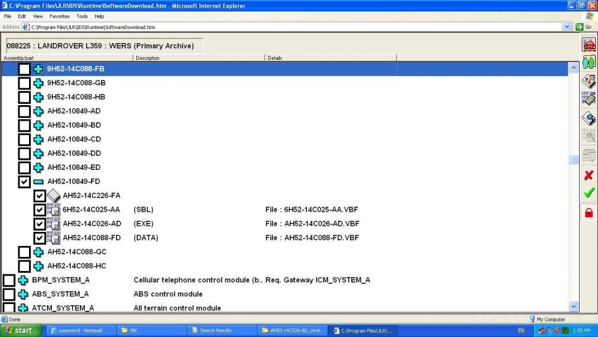Uncheck the 6H52-14C025-AA checkbox
Image resolution: width=598 pixels, height=337 pixels.
point(39,210)
